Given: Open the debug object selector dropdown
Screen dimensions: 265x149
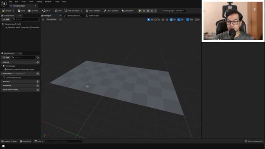Looking at the screenshot, I should (173, 11).
